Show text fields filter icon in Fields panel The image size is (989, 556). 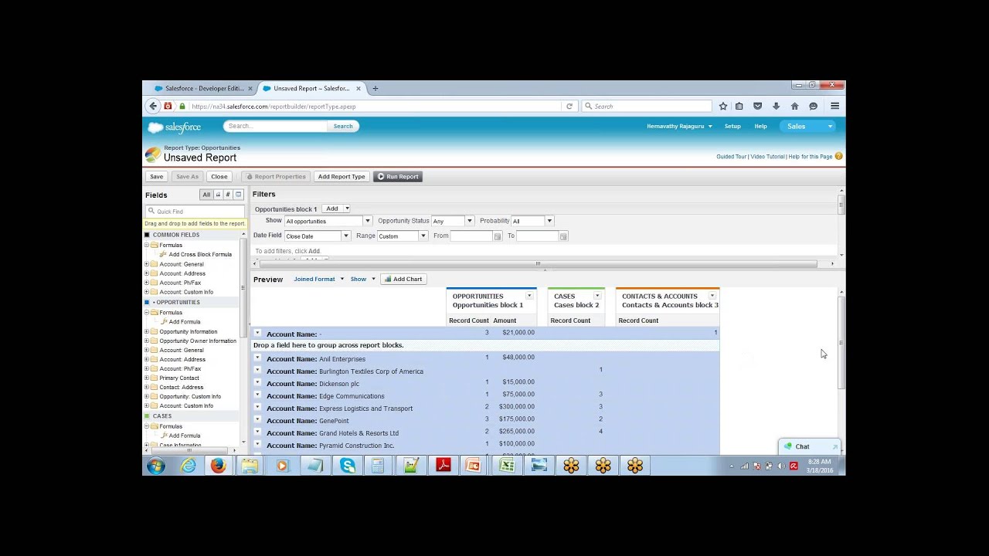tap(218, 195)
